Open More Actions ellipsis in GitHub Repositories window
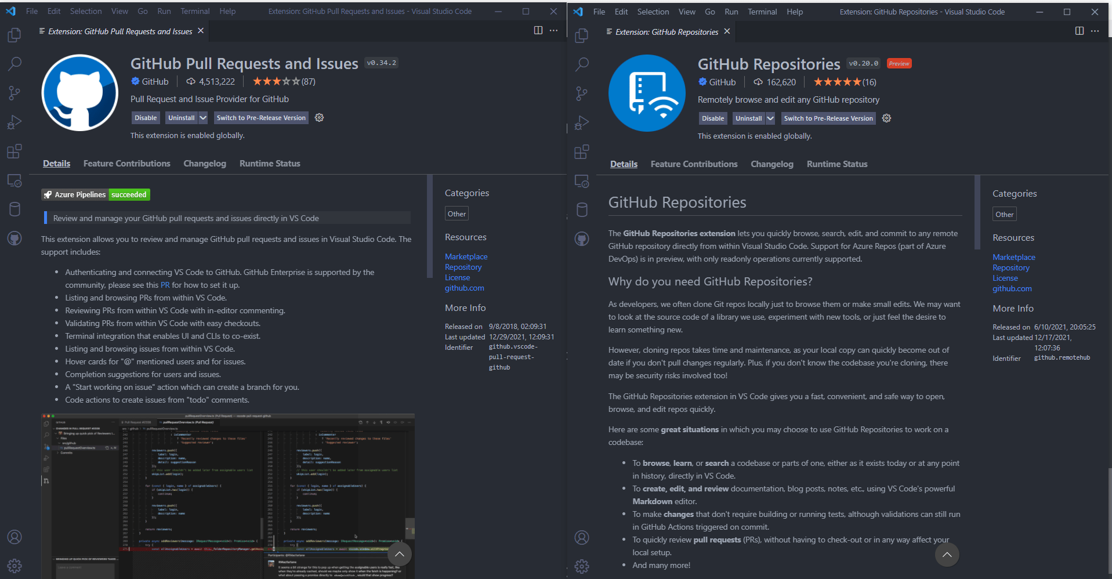The image size is (1112, 579). tap(1095, 31)
